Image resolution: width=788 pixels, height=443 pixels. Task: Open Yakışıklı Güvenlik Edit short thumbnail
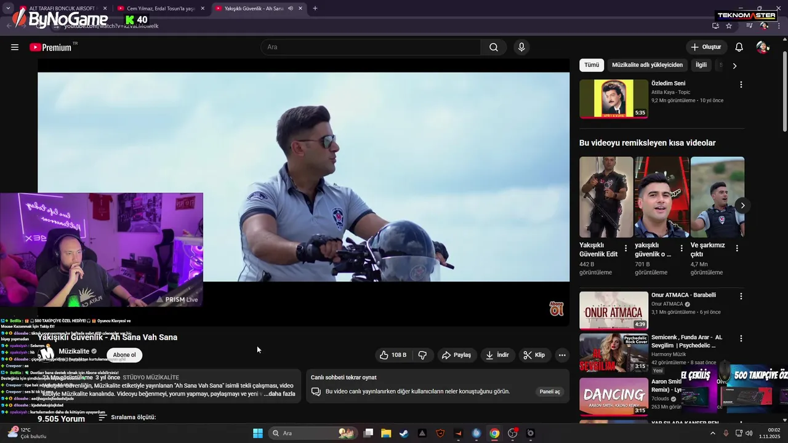coord(606,197)
